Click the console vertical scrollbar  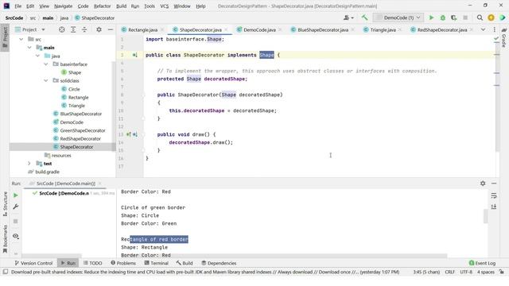pos(485,216)
